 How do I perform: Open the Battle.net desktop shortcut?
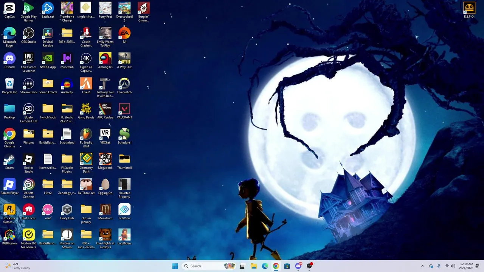(x=48, y=11)
